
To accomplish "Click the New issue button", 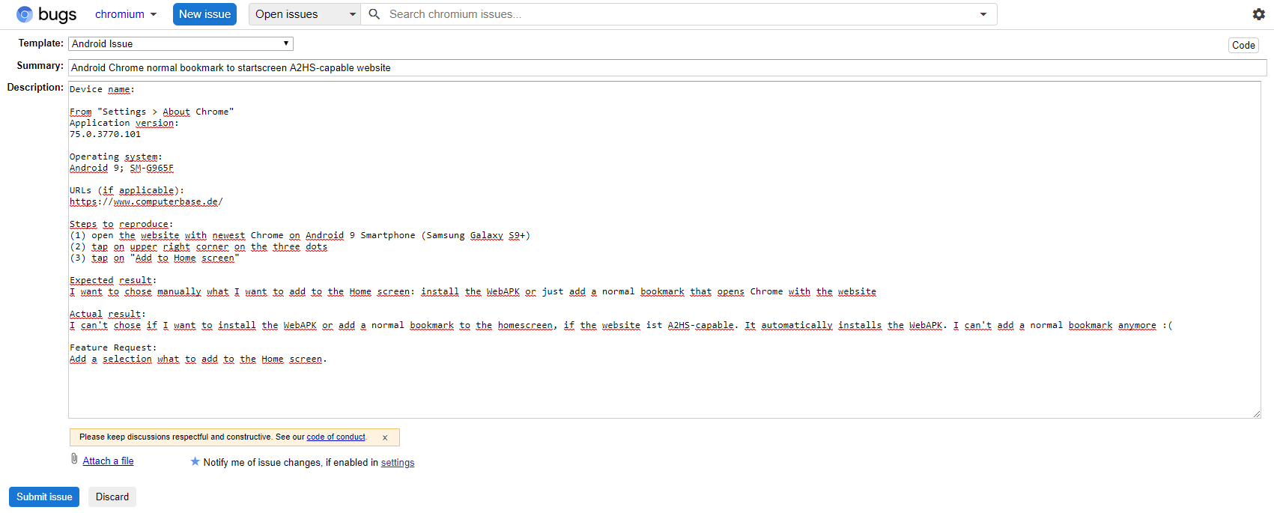I will tap(204, 14).
